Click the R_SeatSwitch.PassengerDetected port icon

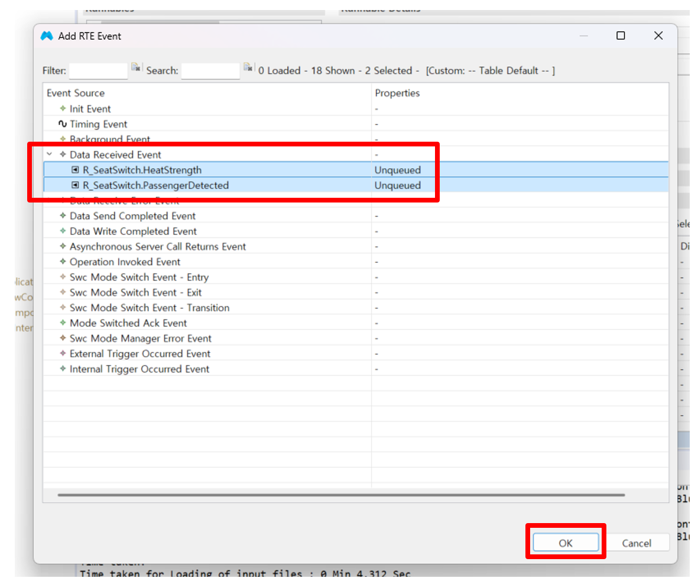tap(75, 185)
